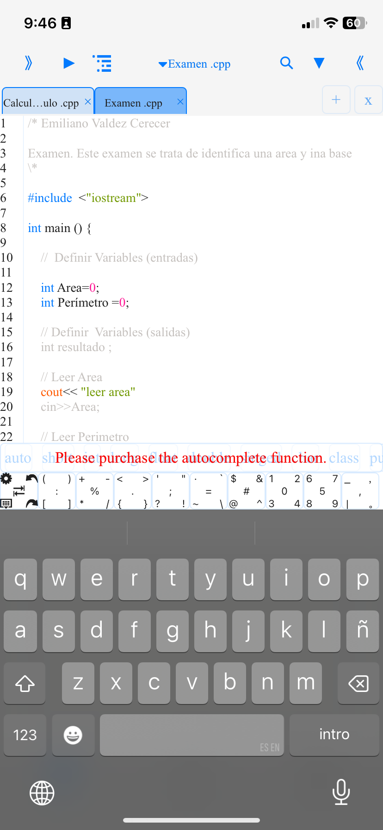Open the outline list icon

(102, 63)
